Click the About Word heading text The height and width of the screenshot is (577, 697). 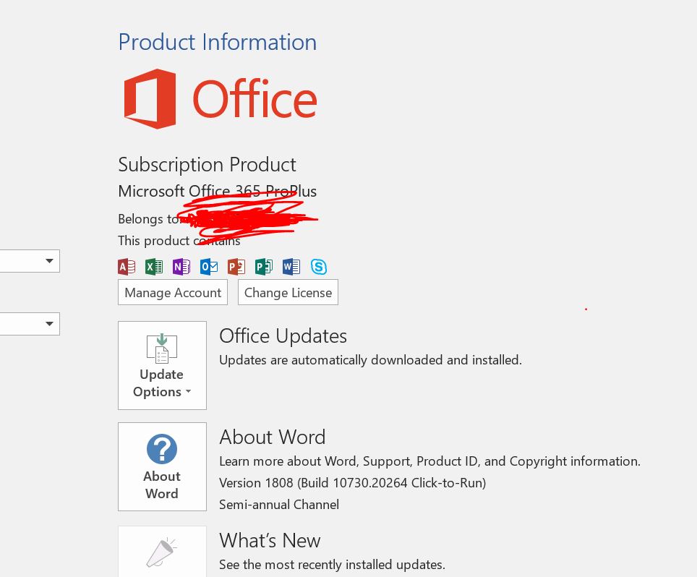[273, 437]
